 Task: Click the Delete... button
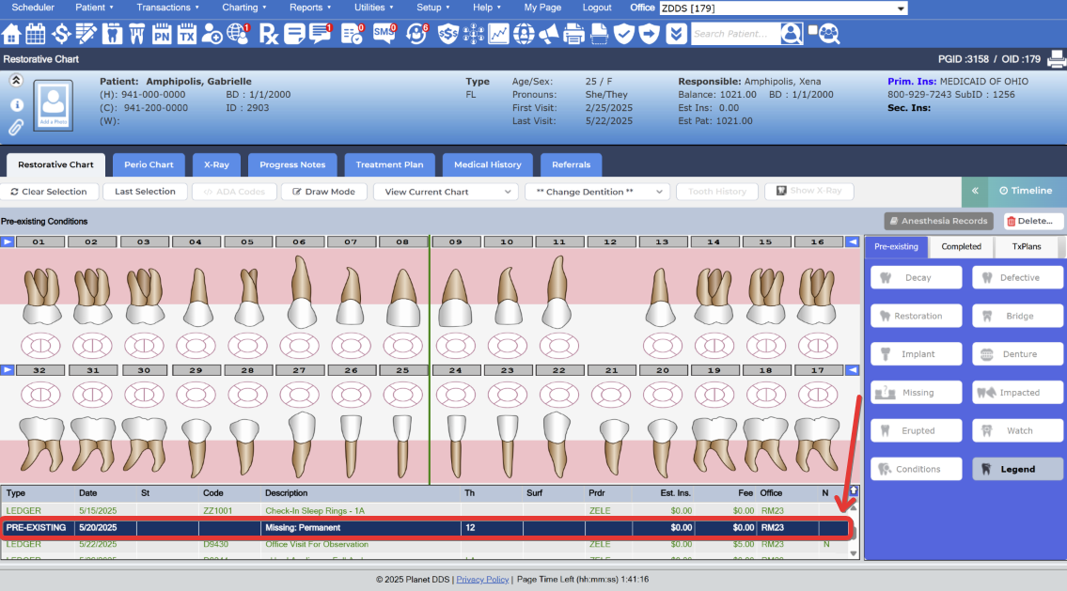tap(1033, 221)
